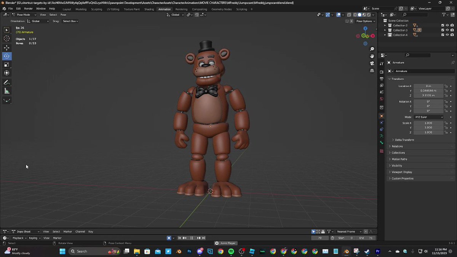
Task: Open the Armature data properties tab
Action: [x=382, y=136]
